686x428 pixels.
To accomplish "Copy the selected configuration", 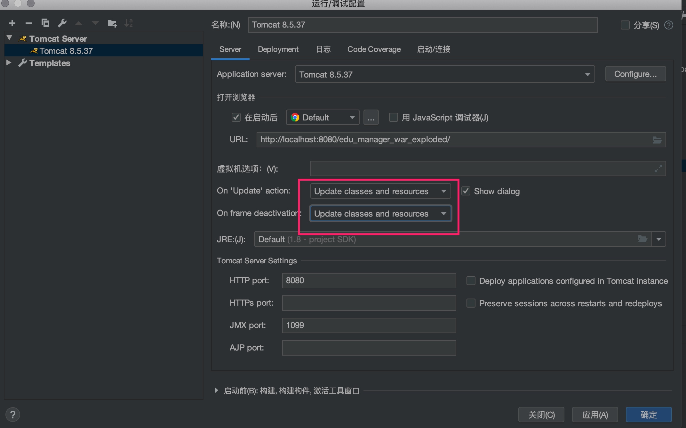I will point(45,23).
